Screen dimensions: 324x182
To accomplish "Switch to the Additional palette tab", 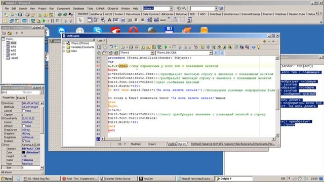I will pyautogui.click(x=97, y=14).
